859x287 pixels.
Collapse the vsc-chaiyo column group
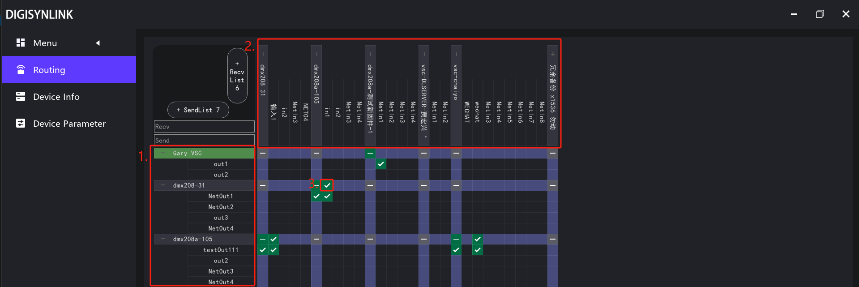tap(456, 54)
